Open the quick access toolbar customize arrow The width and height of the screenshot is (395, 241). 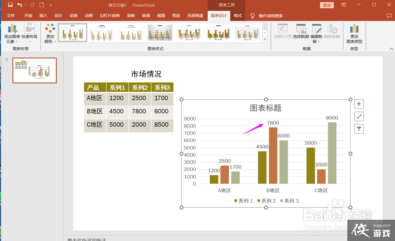pyautogui.click(x=51, y=5)
